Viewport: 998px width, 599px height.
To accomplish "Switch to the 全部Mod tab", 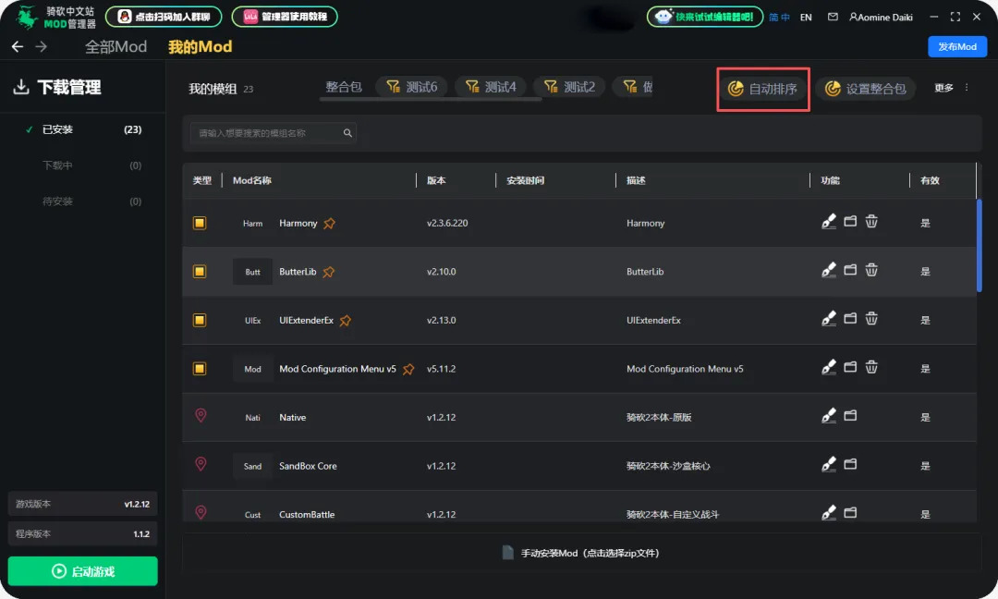I will (116, 47).
